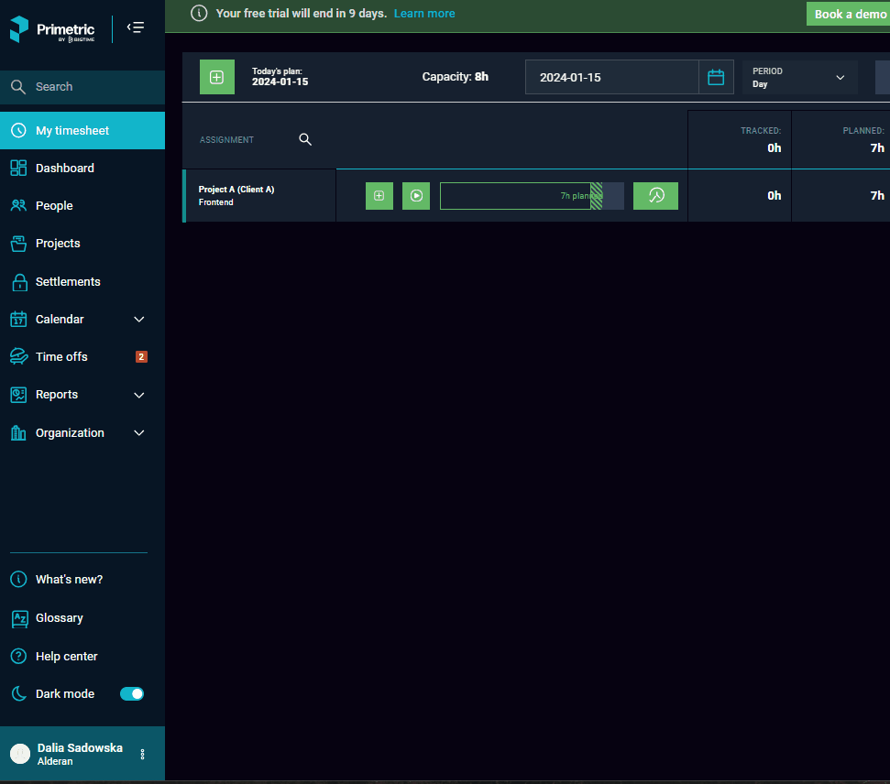
Task: Open the PERIOD Day dropdown
Action: 799,77
